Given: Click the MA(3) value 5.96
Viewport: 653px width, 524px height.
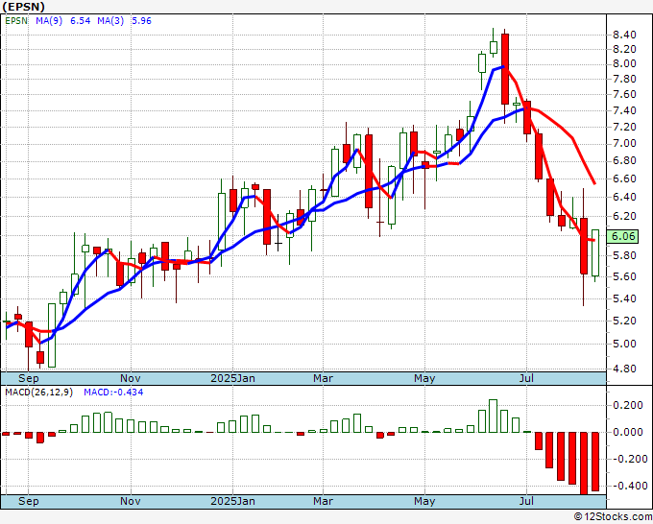Looking at the screenshot, I should [141, 21].
